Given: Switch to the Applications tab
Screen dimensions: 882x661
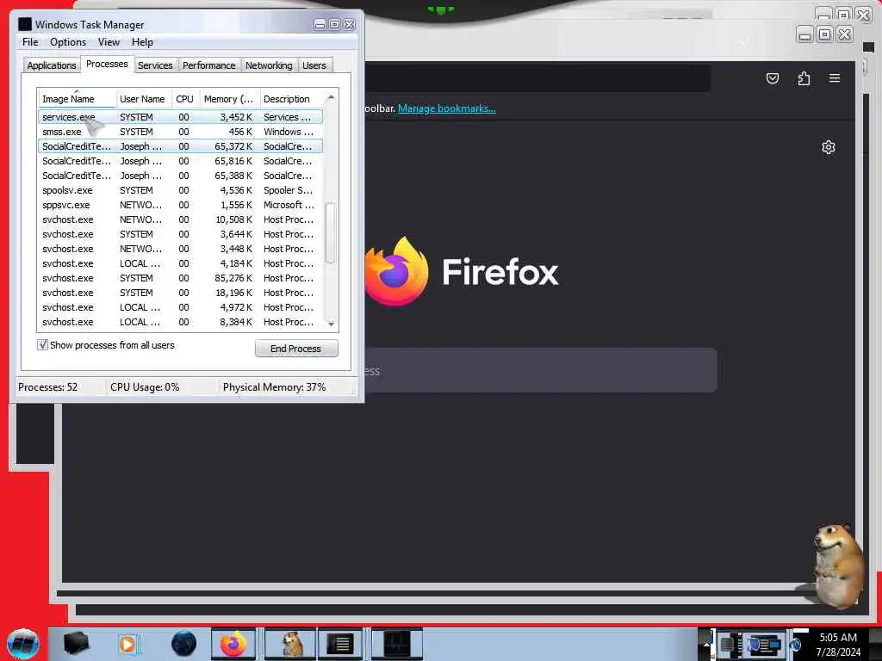Looking at the screenshot, I should pyautogui.click(x=51, y=65).
